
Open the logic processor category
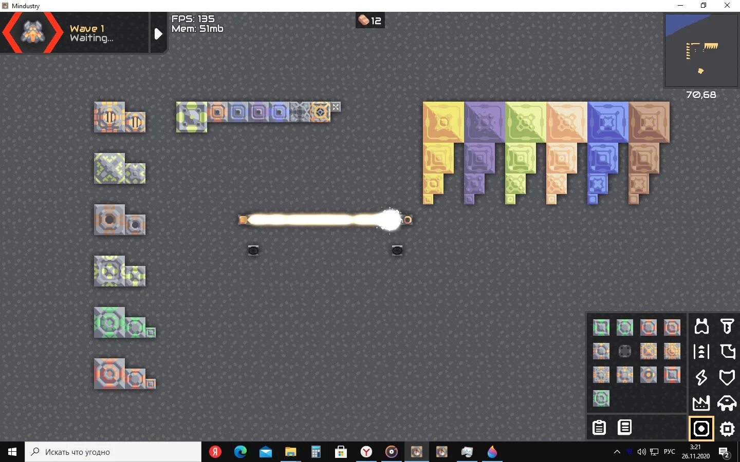click(727, 429)
